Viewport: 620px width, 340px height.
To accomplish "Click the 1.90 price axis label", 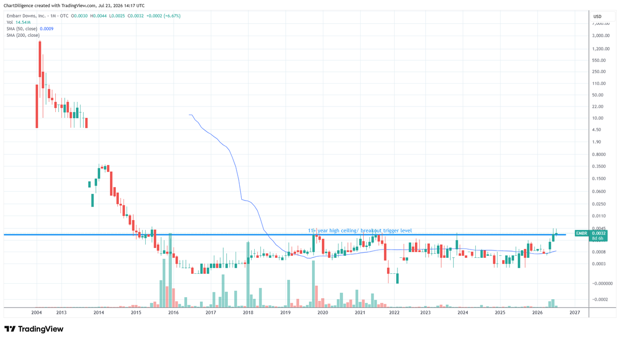I will pyautogui.click(x=597, y=142).
